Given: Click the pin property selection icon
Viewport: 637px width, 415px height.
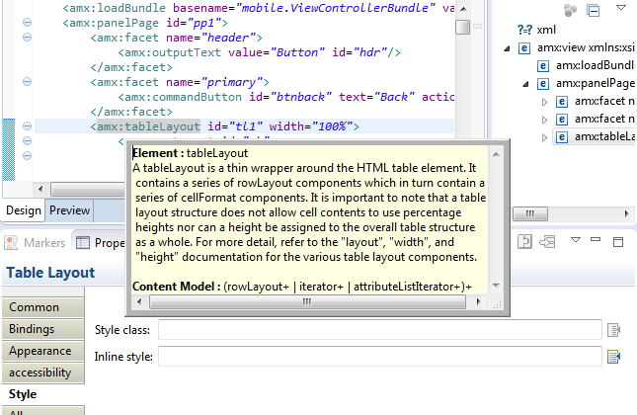Looking at the screenshot, I should coord(524,242).
